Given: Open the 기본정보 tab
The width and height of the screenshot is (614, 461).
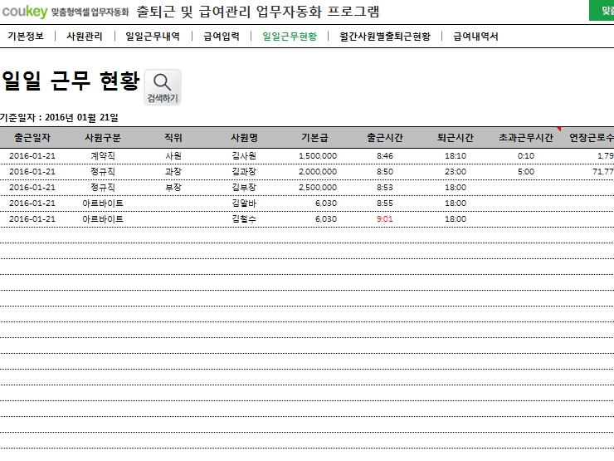Looking at the screenshot, I should [x=26, y=37].
